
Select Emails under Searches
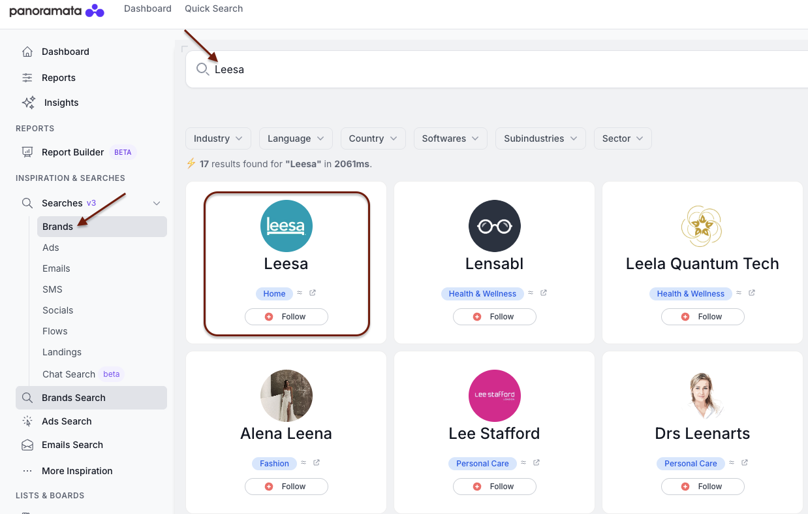pyautogui.click(x=56, y=268)
